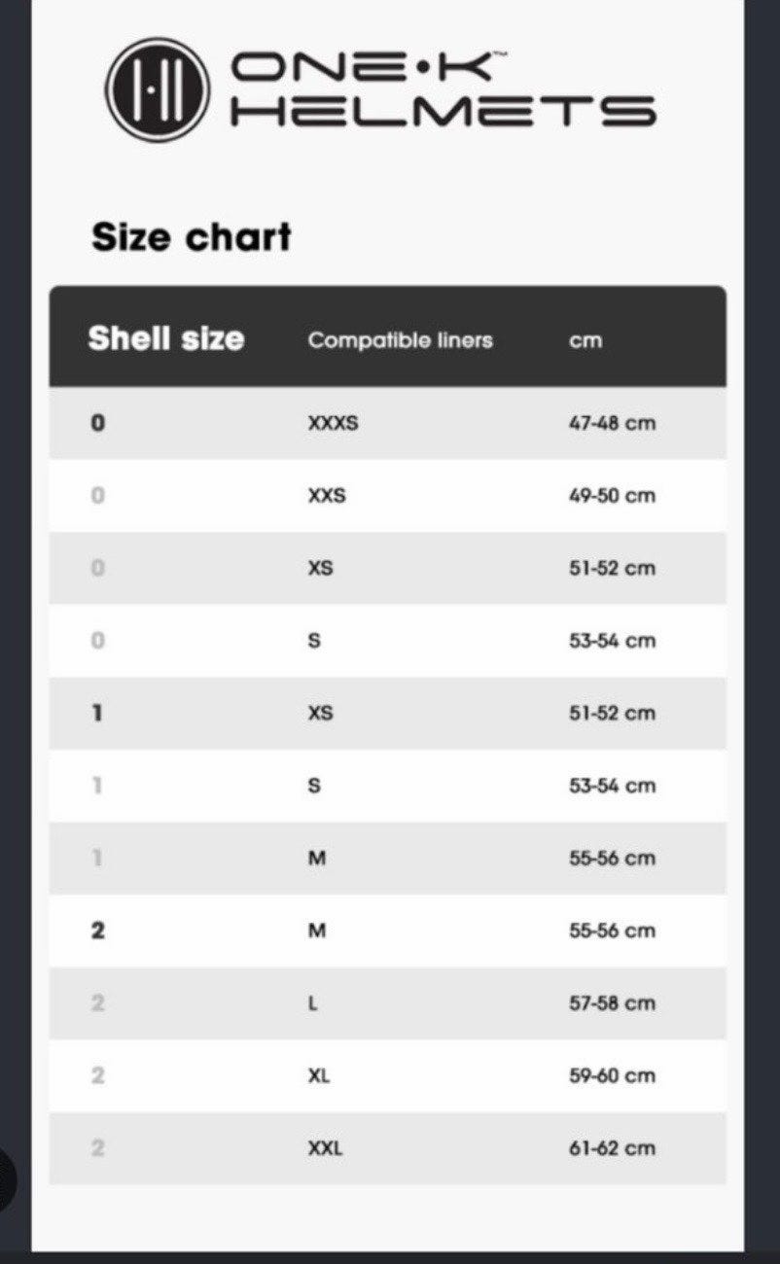This screenshot has width=780, height=1264.
Task: Click the cm column header
Action: (585, 341)
